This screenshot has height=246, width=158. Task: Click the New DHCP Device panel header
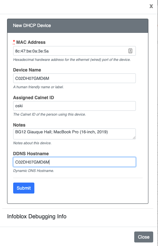78,26
